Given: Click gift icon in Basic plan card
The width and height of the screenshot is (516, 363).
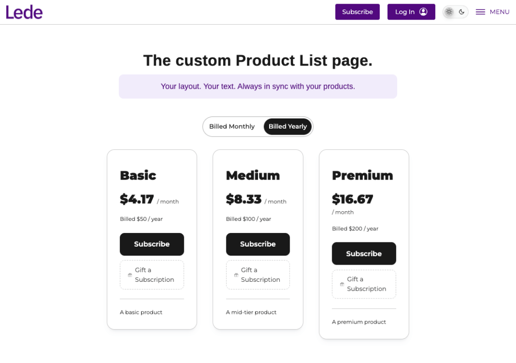Looking at the screenshot, I should click(130, 275).
